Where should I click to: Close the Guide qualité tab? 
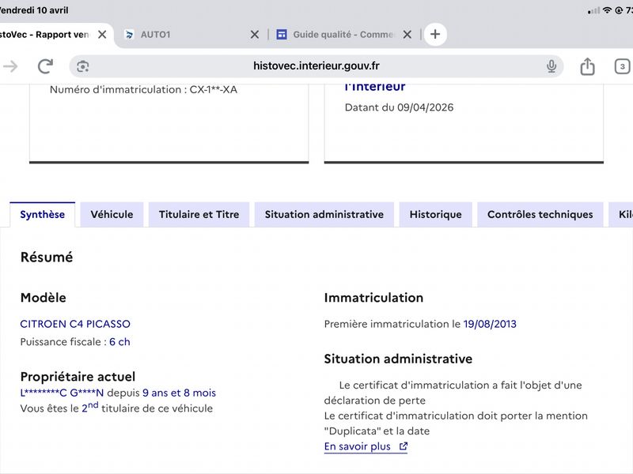(407, 35)
